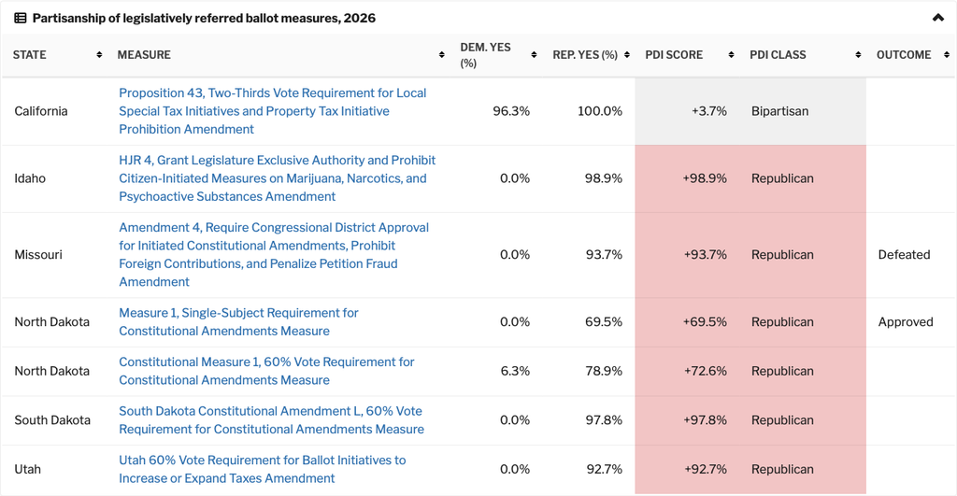Open California Proposition 43 measure link
Image resolution: width=957 pixels, height=496 pixels.
coord(273,111)
